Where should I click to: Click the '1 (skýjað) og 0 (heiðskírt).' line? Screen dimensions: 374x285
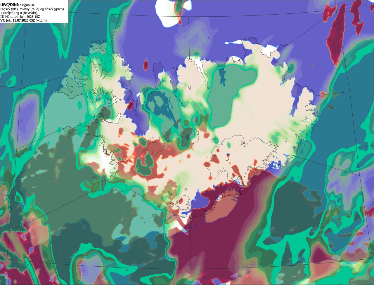click(x=19, y=13)
